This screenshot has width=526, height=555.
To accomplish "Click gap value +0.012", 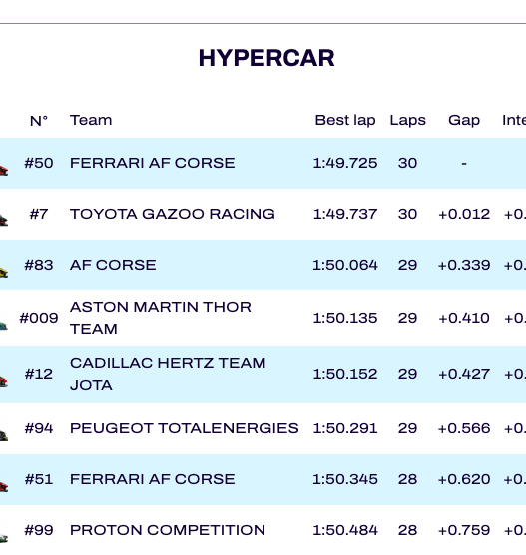I will pos(464,214).
